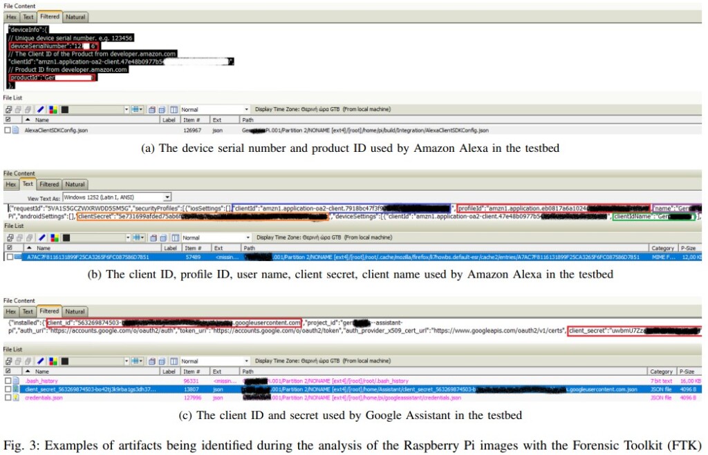The width and height of the screenshot is (708, 455).
Task: Click the second calendar-style icon in panel (c) toolbar
Action: [162, 361]
